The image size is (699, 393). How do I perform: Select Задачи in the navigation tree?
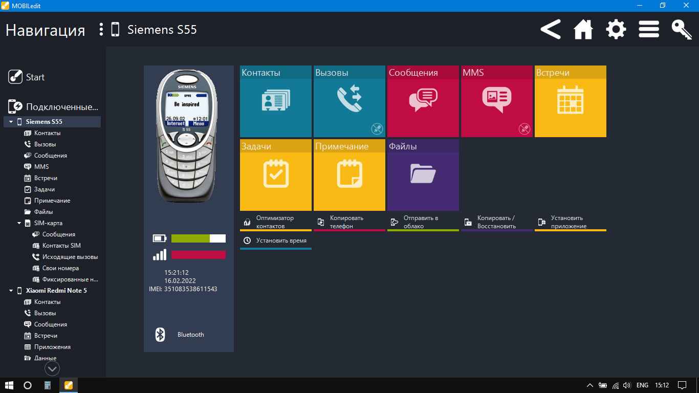tap(39, 189)
